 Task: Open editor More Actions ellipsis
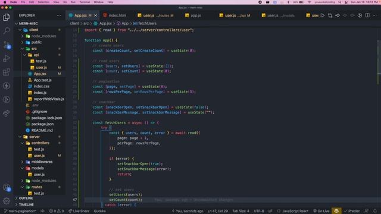click(x=375, y=15)
